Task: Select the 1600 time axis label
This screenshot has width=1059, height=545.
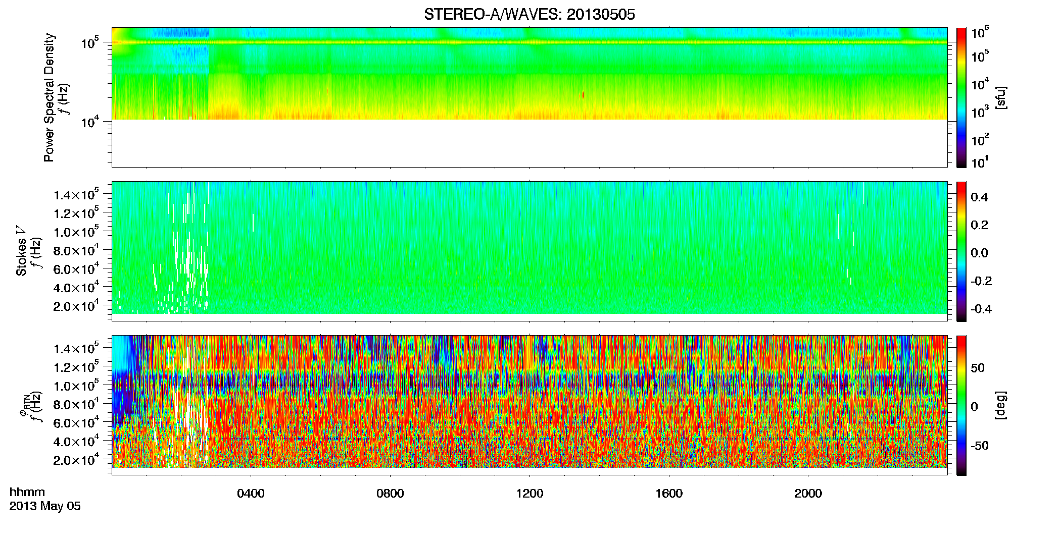Action: point(669,494)
